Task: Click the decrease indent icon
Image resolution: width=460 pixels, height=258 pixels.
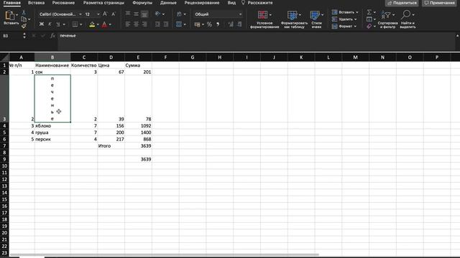Action: pos(157,24)
